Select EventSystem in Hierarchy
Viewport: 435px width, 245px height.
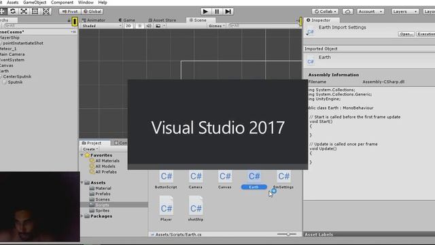point(12,60)
